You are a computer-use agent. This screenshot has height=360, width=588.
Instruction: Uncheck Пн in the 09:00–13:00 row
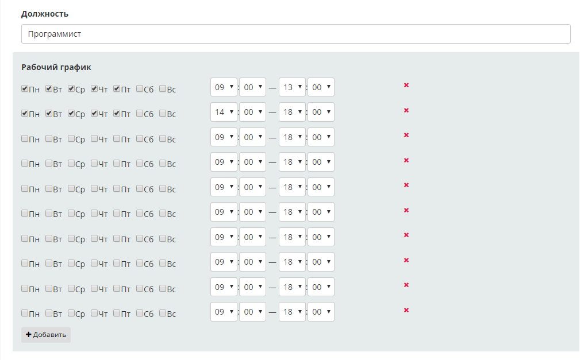point(25,89)
